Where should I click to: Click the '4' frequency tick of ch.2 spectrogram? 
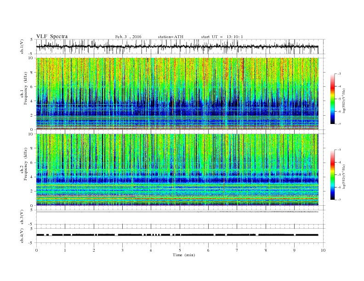pos(32,177)
